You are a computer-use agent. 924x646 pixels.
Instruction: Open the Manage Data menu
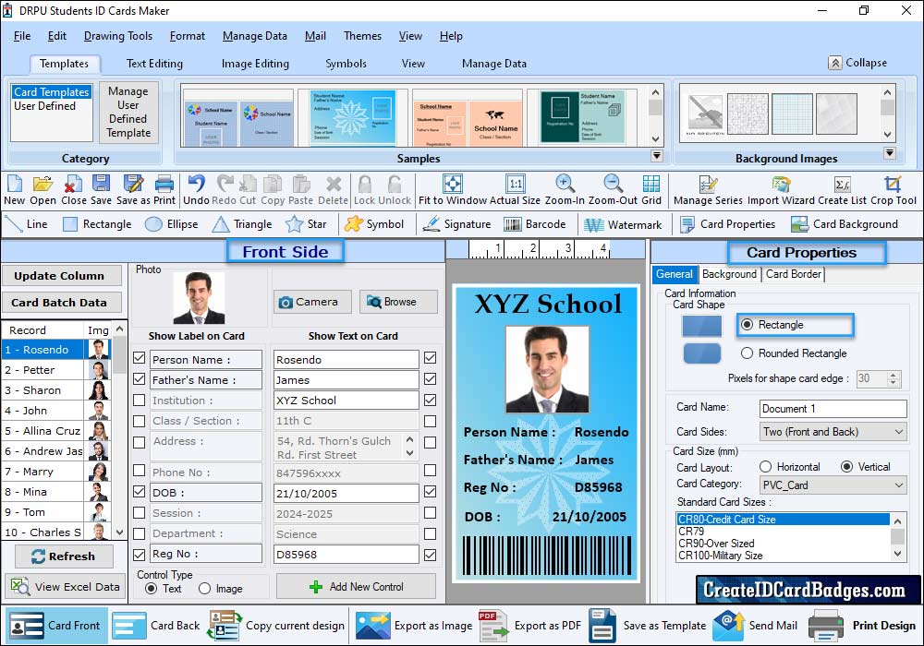255,36
